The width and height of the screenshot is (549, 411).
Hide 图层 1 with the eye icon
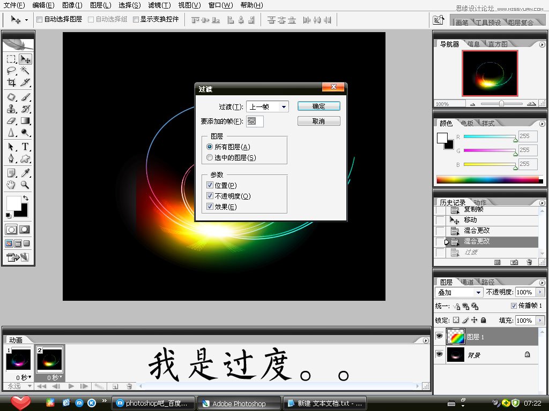coord(440,337)
